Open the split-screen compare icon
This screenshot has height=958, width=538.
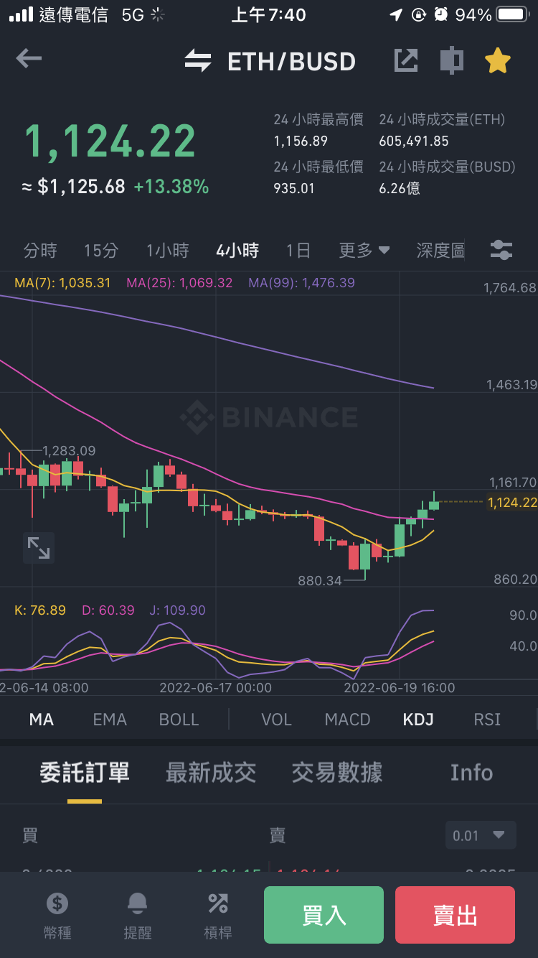click(x=451, y=60)
